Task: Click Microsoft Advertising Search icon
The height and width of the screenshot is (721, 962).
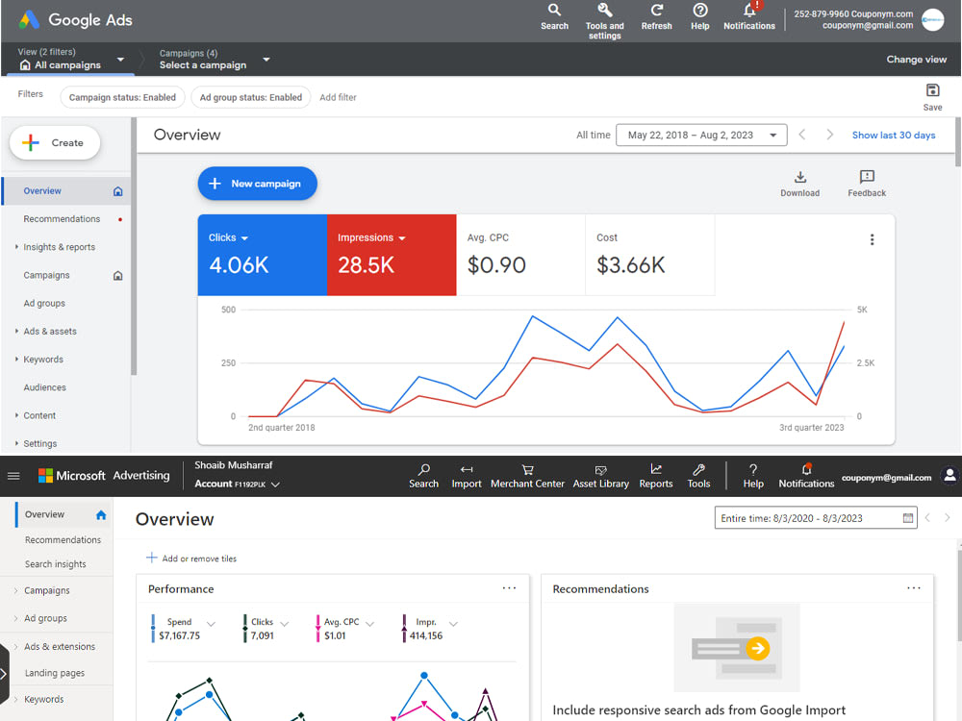Action: click(424, 470)
